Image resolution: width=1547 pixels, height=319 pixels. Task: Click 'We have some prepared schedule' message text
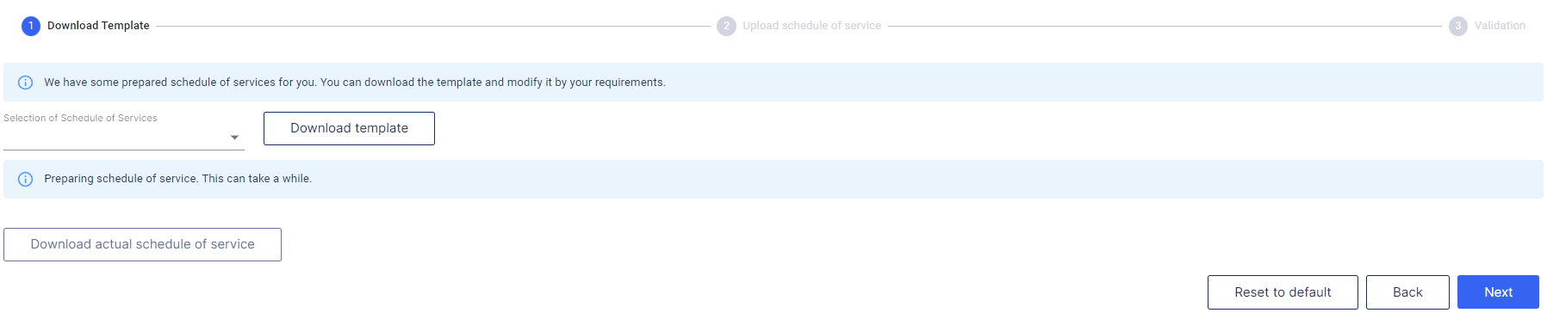tap(355, 83)
